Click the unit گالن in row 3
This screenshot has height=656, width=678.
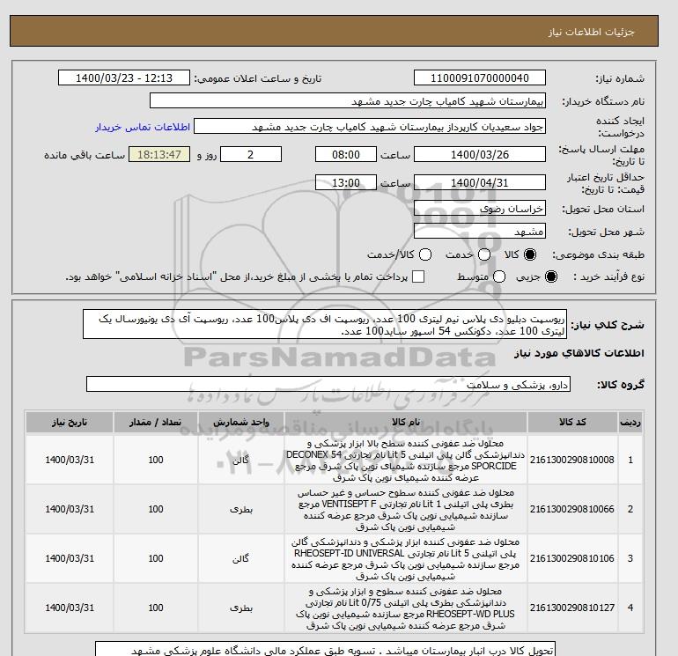pos(241,559)
